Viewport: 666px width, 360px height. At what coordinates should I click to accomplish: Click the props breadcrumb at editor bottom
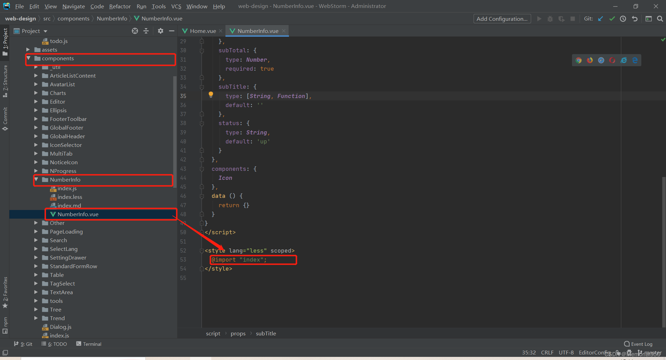point(238,334)
